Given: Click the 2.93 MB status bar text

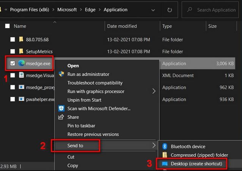Looking at the screenshot, I should [x=8, y=166].
